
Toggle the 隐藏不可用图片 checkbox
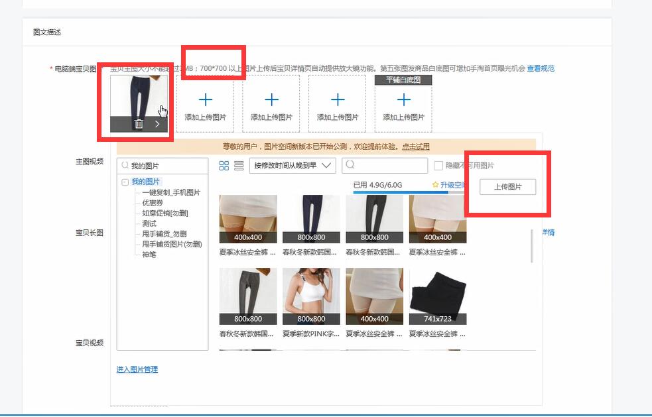(438, 166)
